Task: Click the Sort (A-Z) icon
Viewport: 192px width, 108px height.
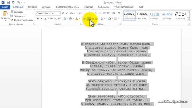Action: pos(114,13)
